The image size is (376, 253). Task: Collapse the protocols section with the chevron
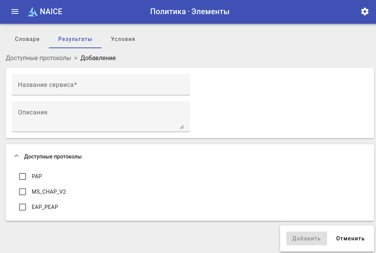tap(16, 156)
